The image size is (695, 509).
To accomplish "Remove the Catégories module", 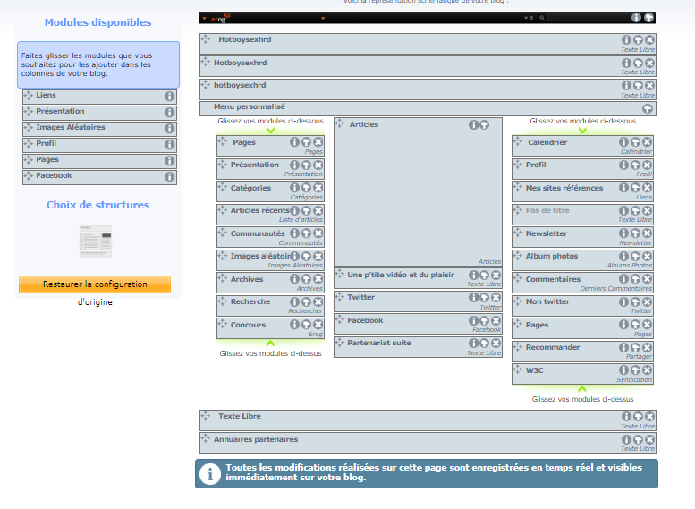I will 318,188.
